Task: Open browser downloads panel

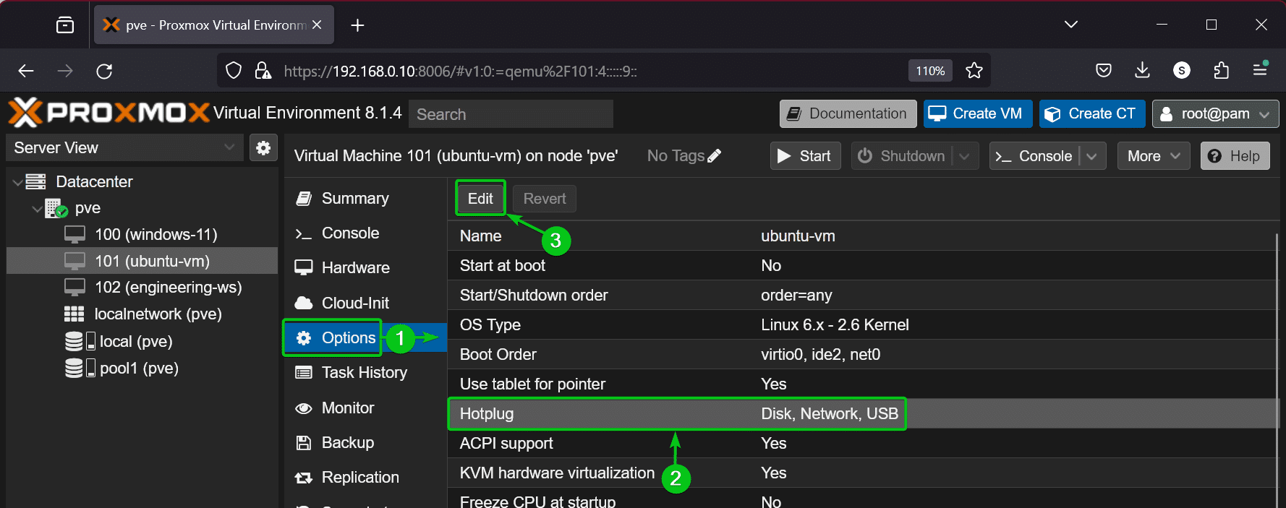Action: click(1143, 71)
